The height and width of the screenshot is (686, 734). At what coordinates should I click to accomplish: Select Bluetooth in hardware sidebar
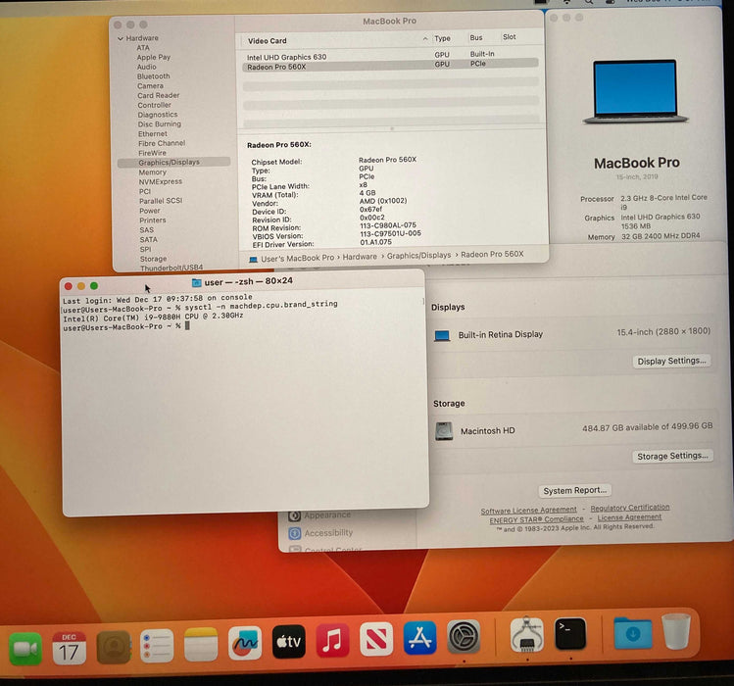(x=154, y=76)
